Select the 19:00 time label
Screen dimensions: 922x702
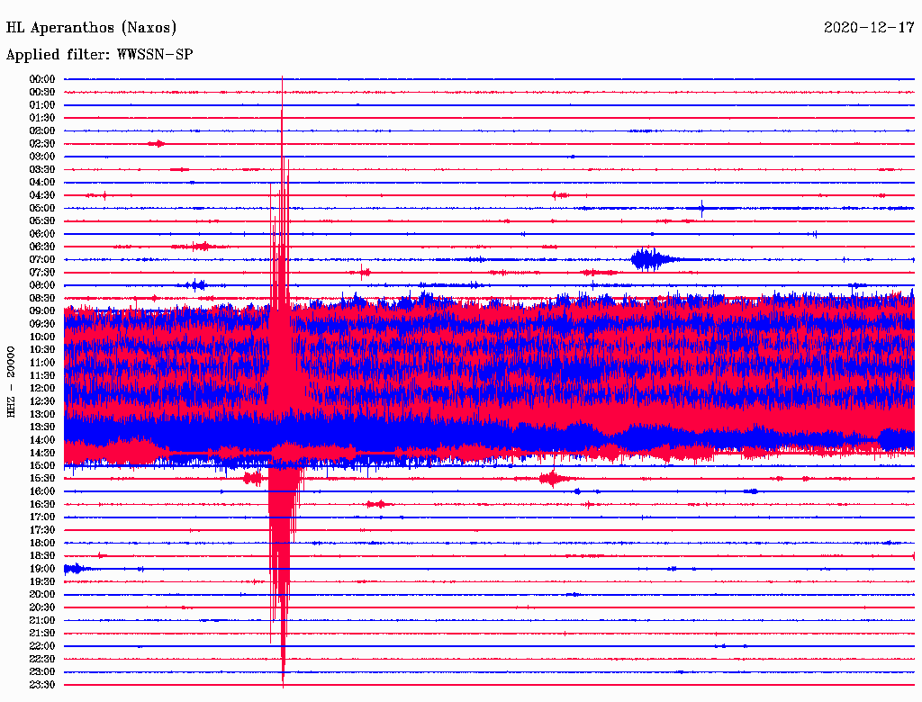click(42, 569)
